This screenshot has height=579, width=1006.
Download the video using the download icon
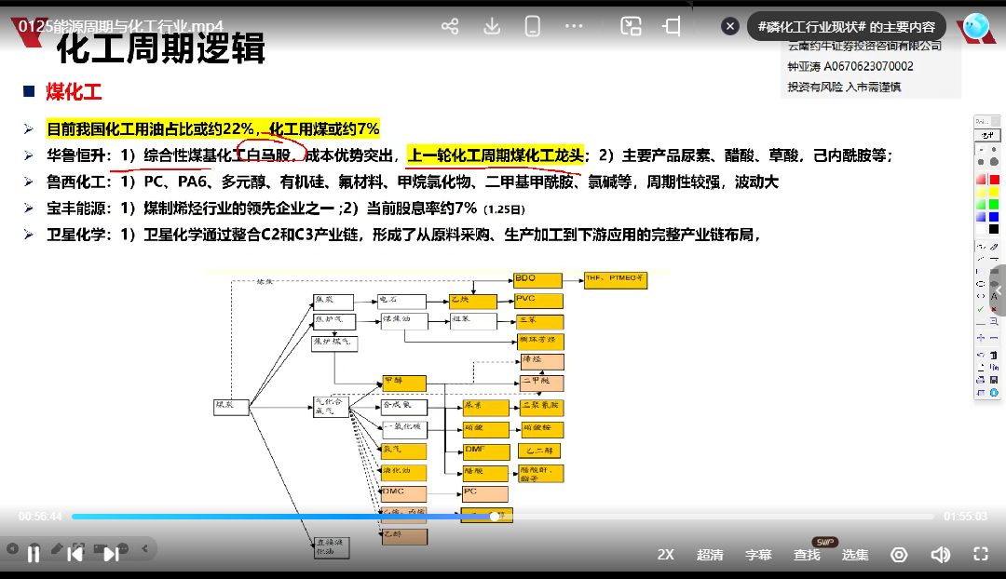(492, 26)
